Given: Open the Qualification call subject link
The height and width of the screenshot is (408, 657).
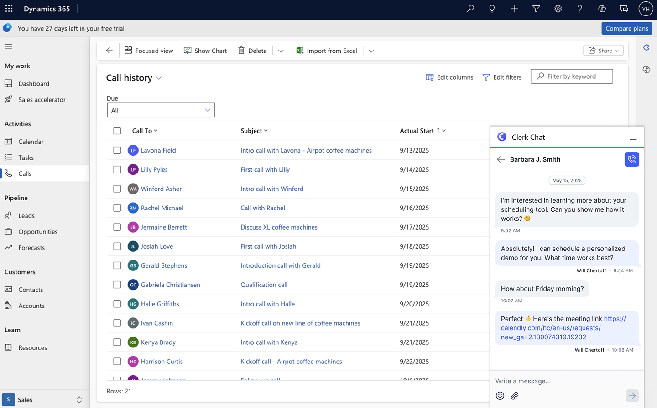Looking at the screenshot, I should (264, 285).
